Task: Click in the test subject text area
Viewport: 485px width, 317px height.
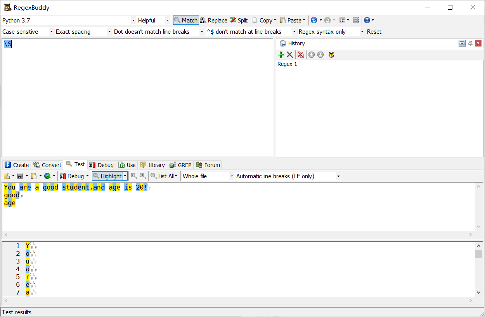Action: (239, 207)
